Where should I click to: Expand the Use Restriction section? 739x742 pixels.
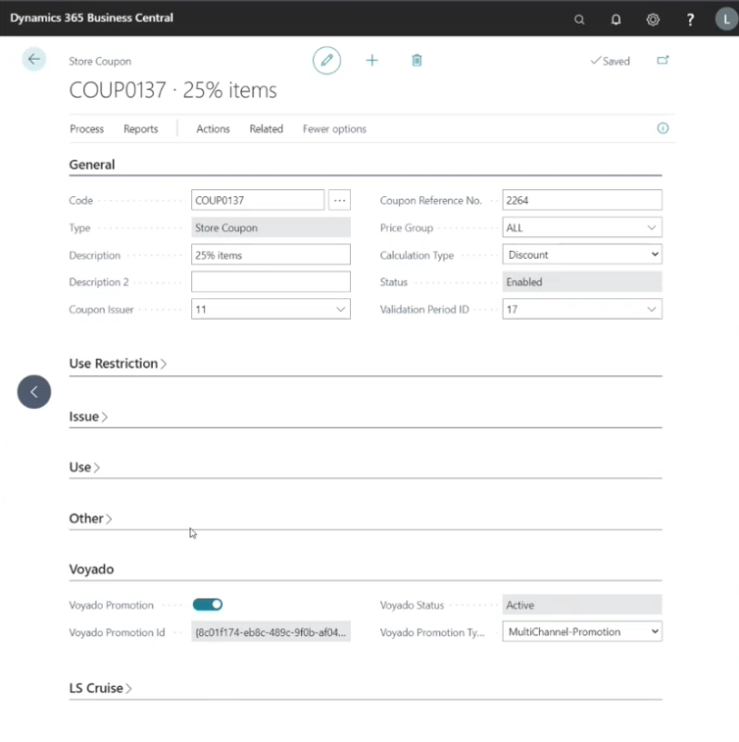tap(118, 364)
